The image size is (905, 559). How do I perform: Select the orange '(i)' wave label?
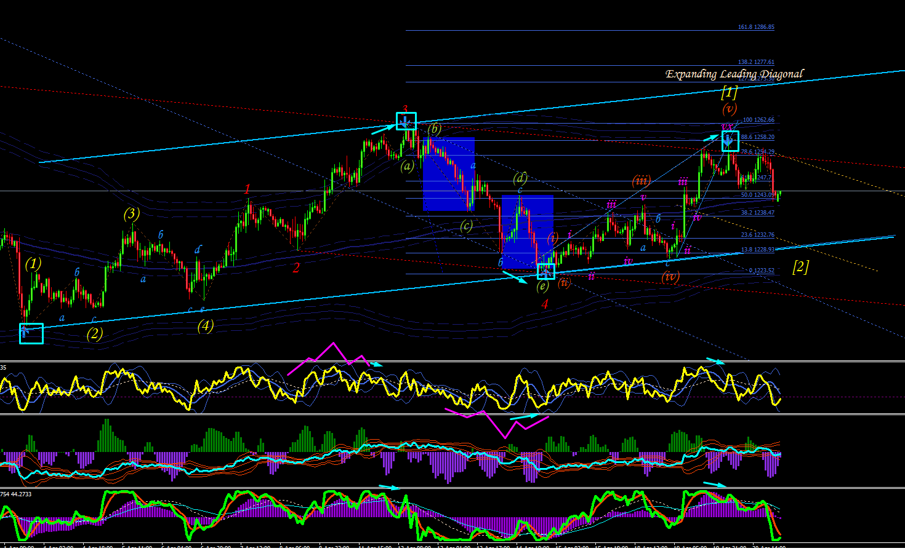pyautogui.click(x=553, y=238)
